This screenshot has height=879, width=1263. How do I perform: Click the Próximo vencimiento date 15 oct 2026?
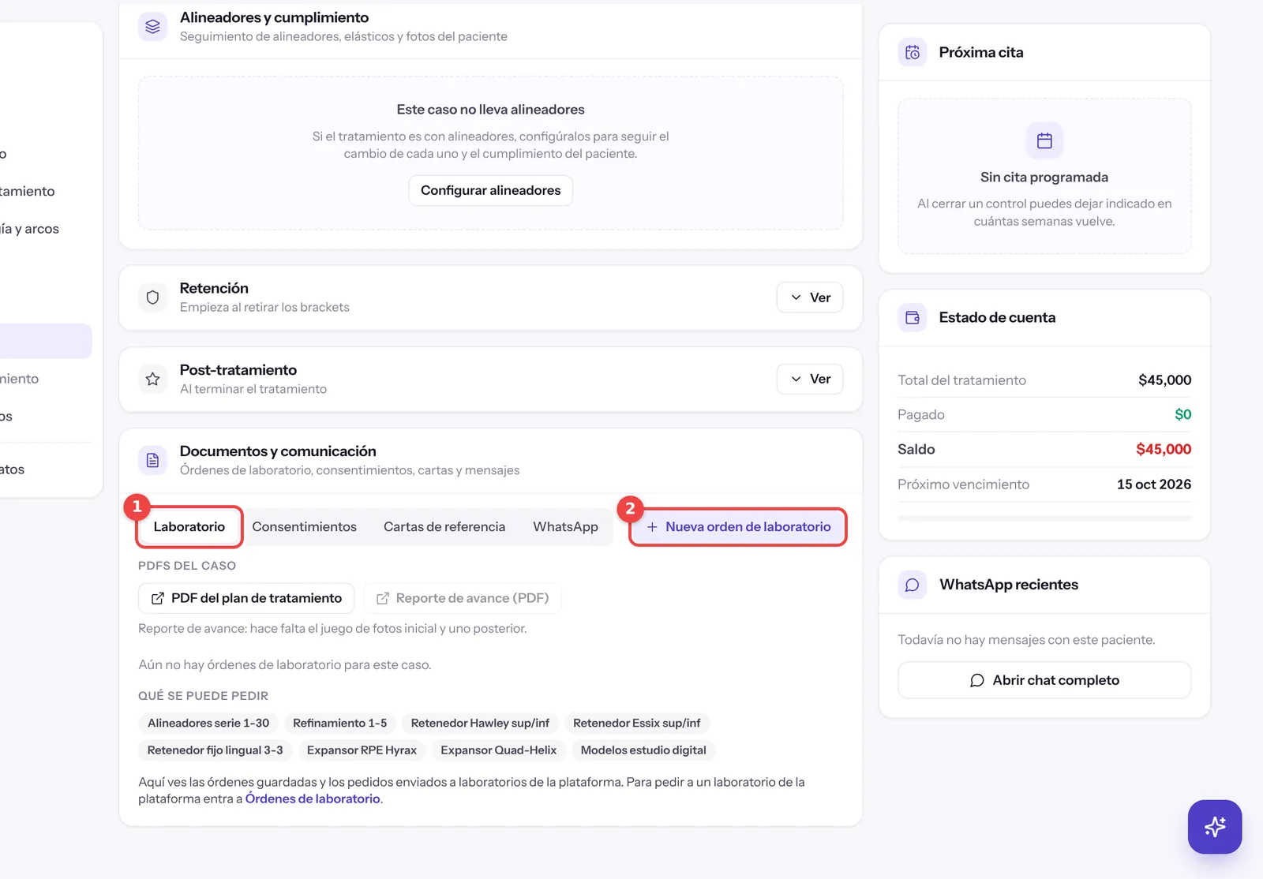[x=1154, y=484]
